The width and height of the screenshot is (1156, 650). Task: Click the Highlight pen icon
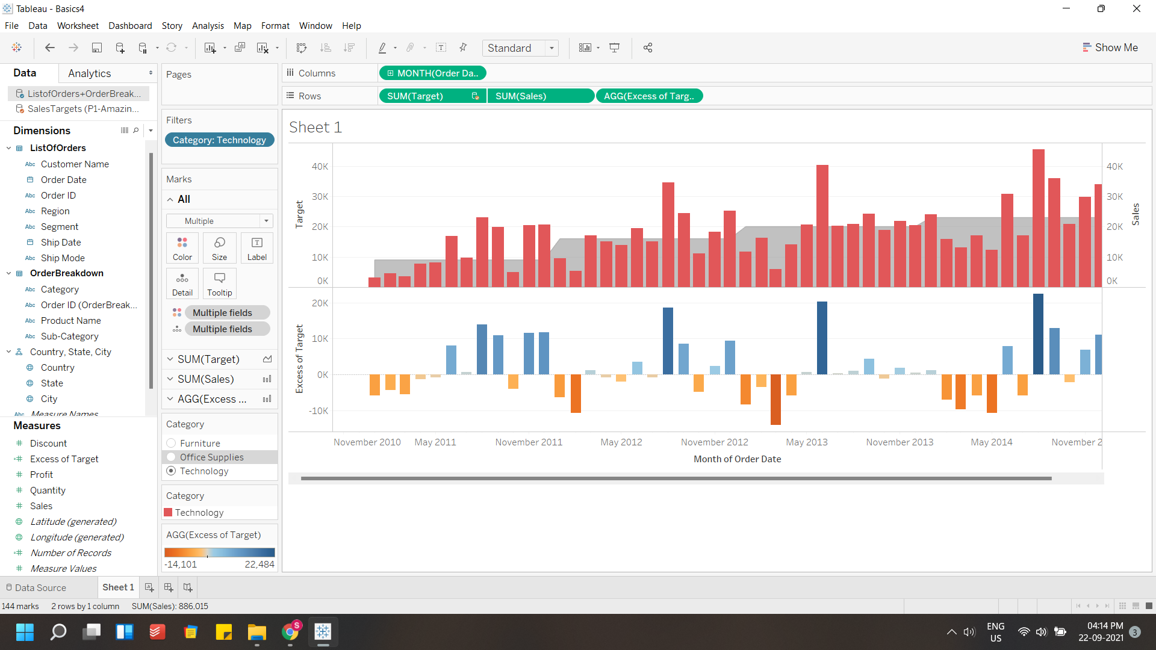(x=382, y=48)
